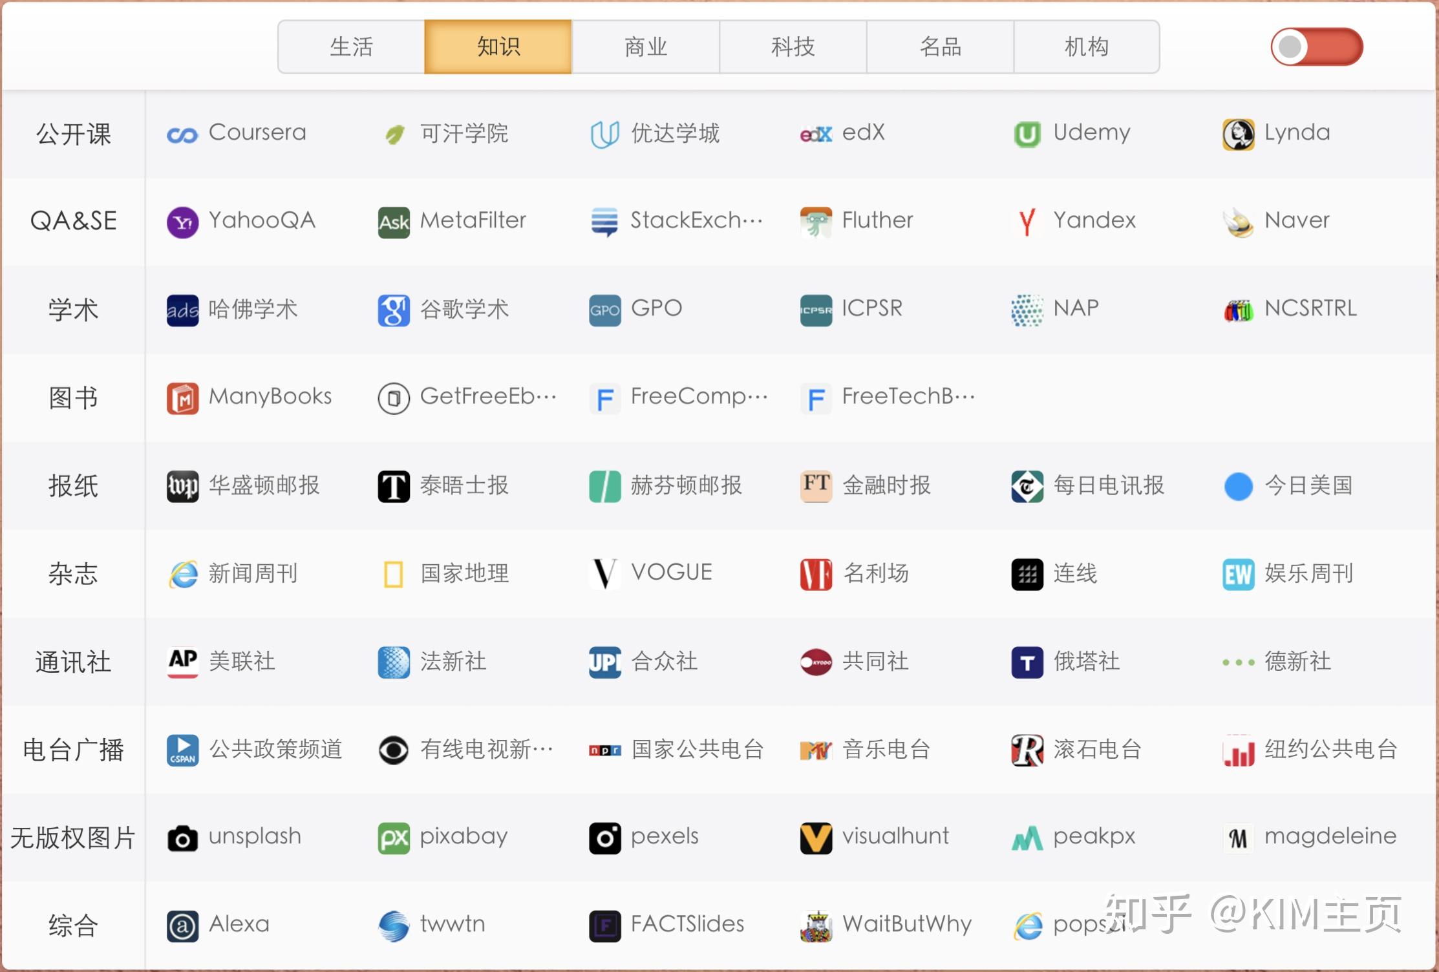Open the GetFreeEb… link
Viewport: 1439px width, 972px height.
[x=467, y=397]
